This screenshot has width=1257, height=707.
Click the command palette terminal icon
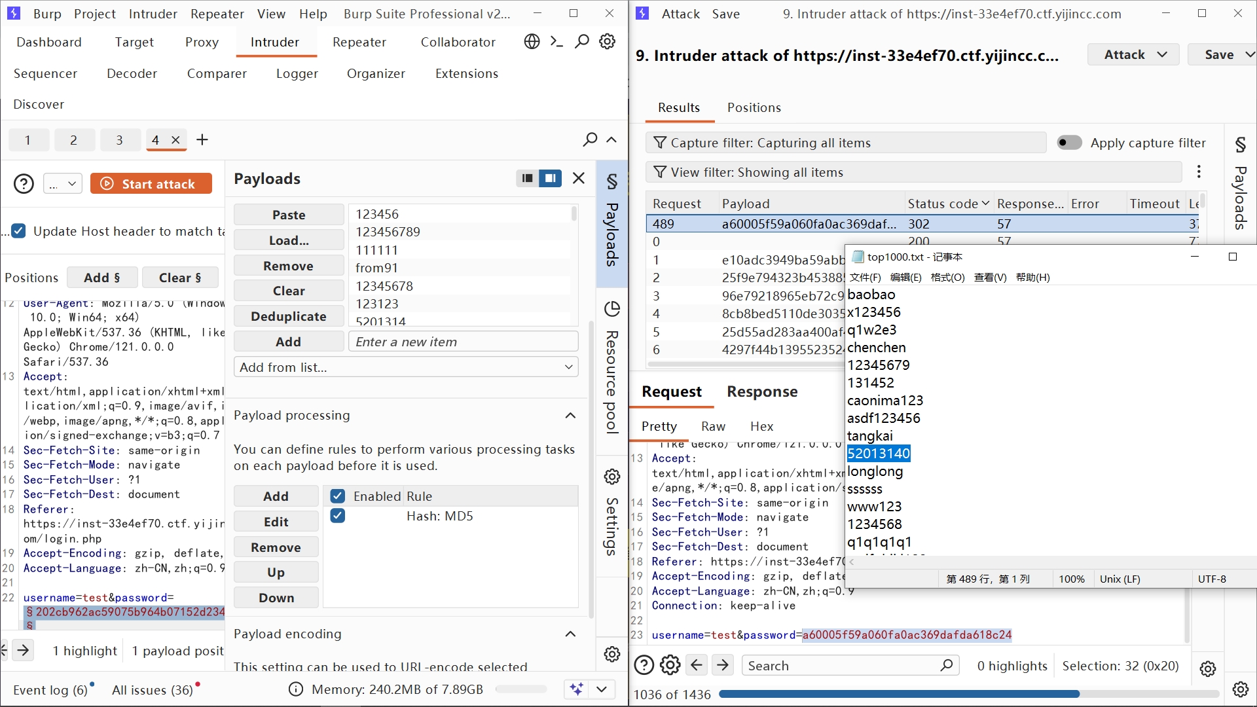point(556,42)
